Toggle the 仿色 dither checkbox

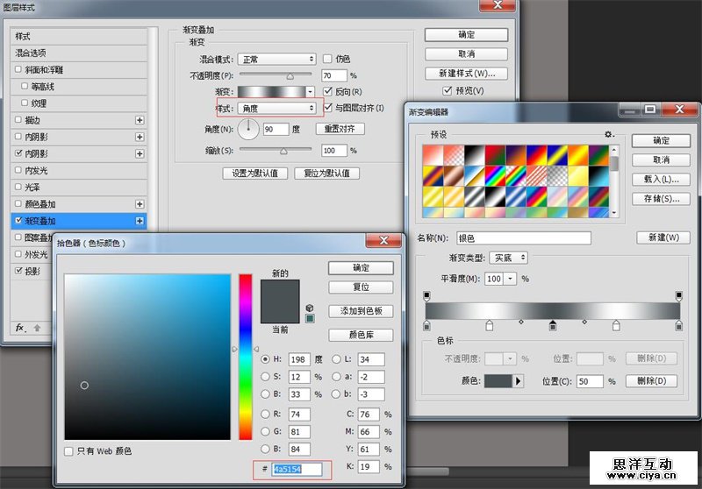click(x=328, y=59)
